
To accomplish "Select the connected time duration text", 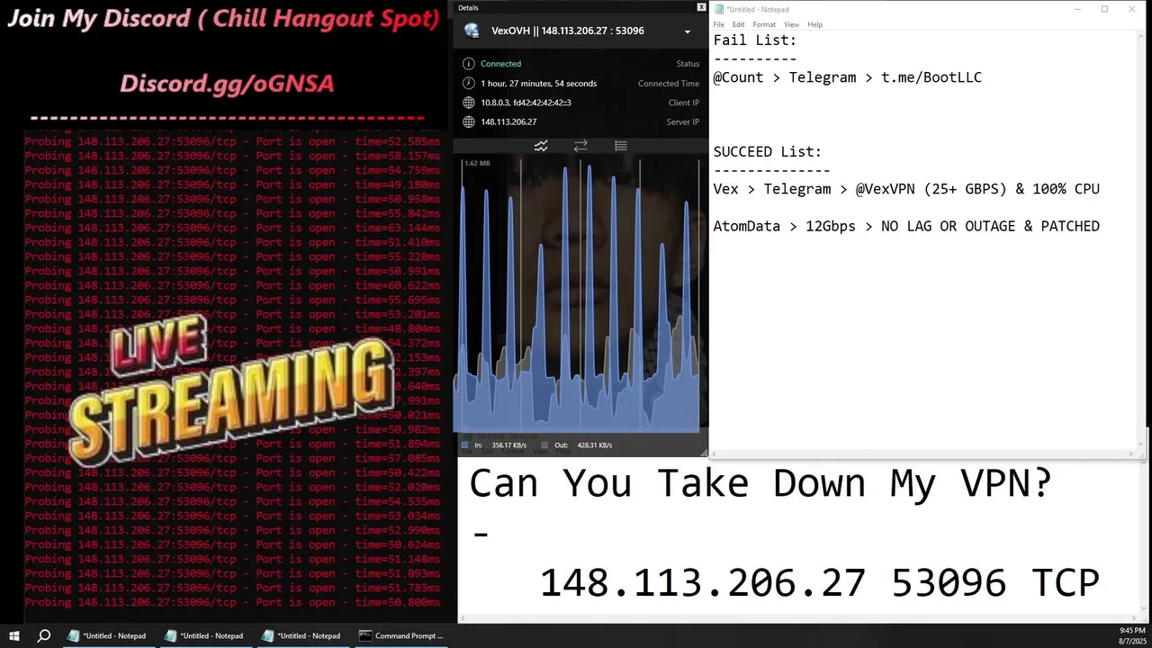I will point(538,84).
